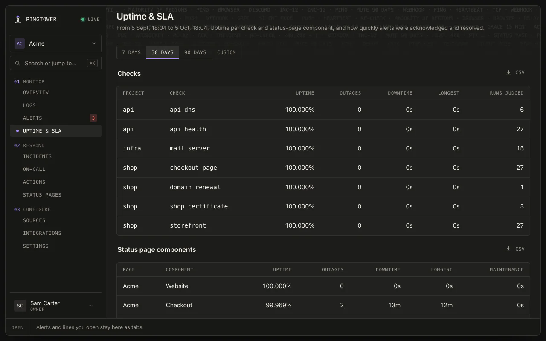Click the Checkout component row

(323, 305)
